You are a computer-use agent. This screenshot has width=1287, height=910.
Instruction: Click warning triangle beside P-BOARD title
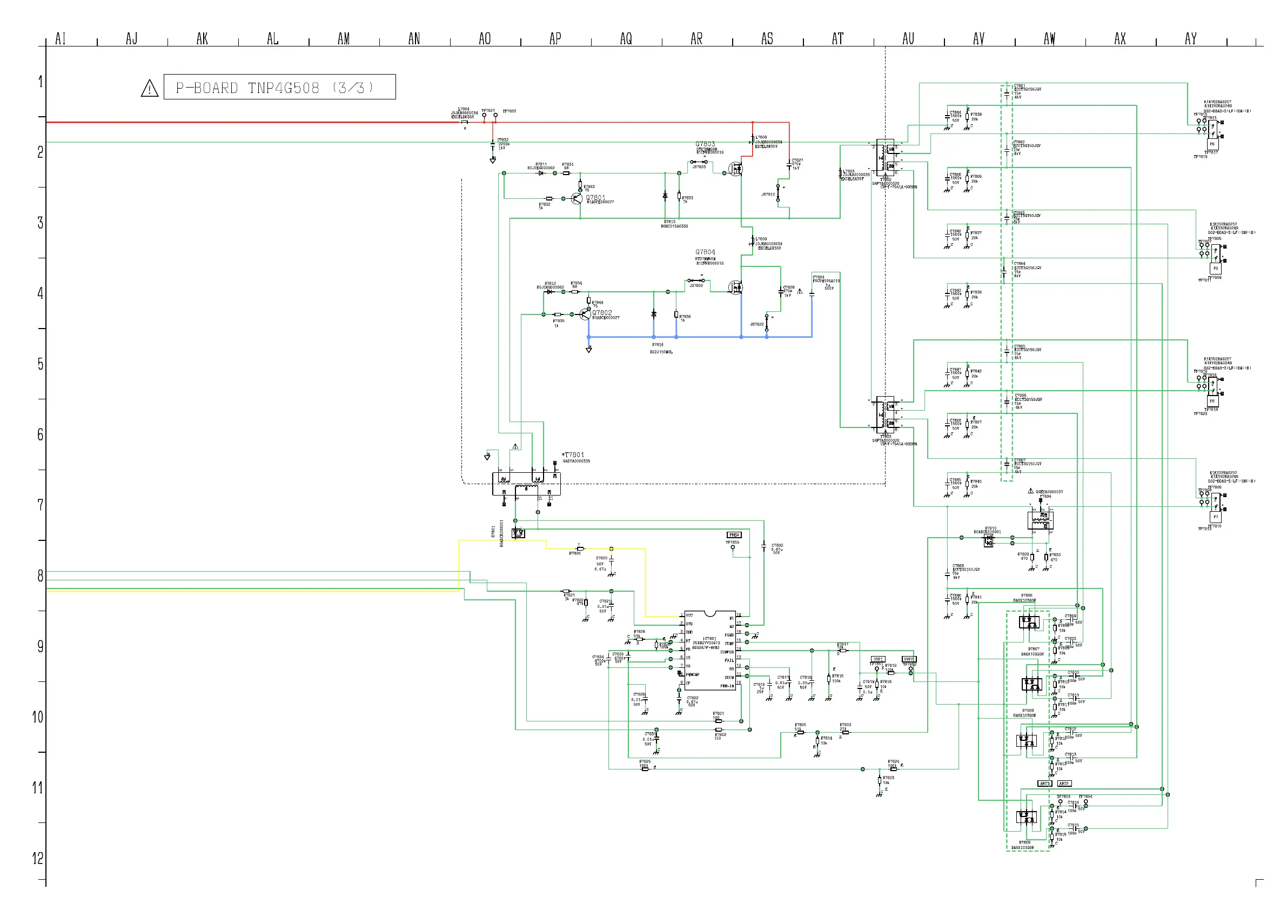(149, 89)
